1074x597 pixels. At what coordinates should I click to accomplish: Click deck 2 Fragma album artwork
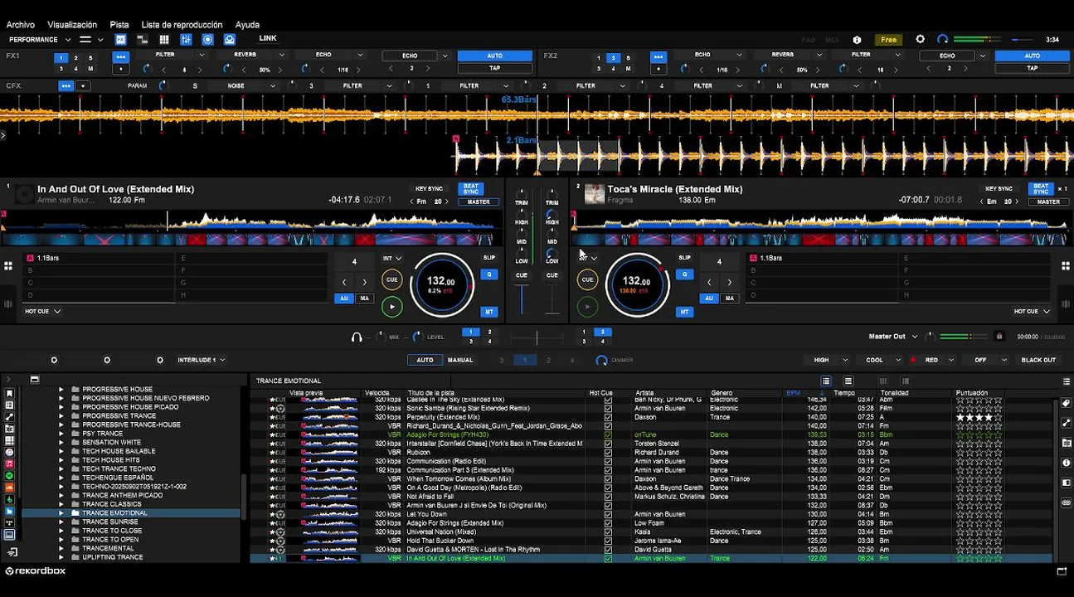(594, 194)
